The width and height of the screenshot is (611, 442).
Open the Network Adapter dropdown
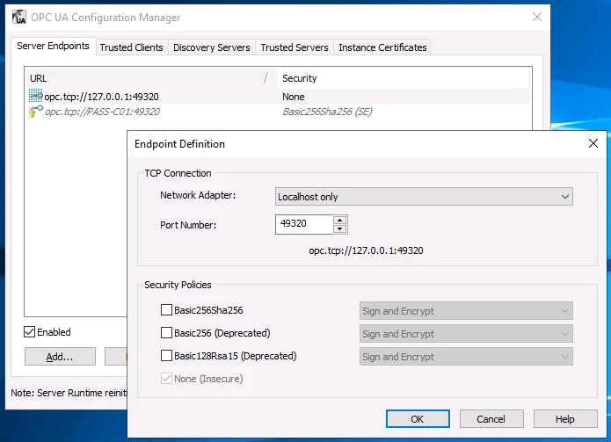tap(424, 197)
